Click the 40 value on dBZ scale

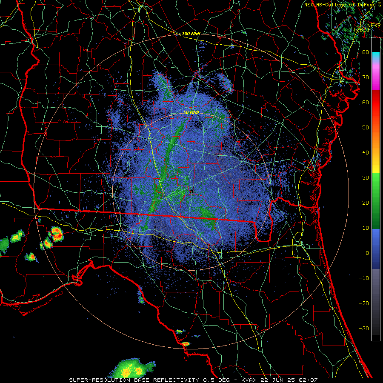pos(366,153)
